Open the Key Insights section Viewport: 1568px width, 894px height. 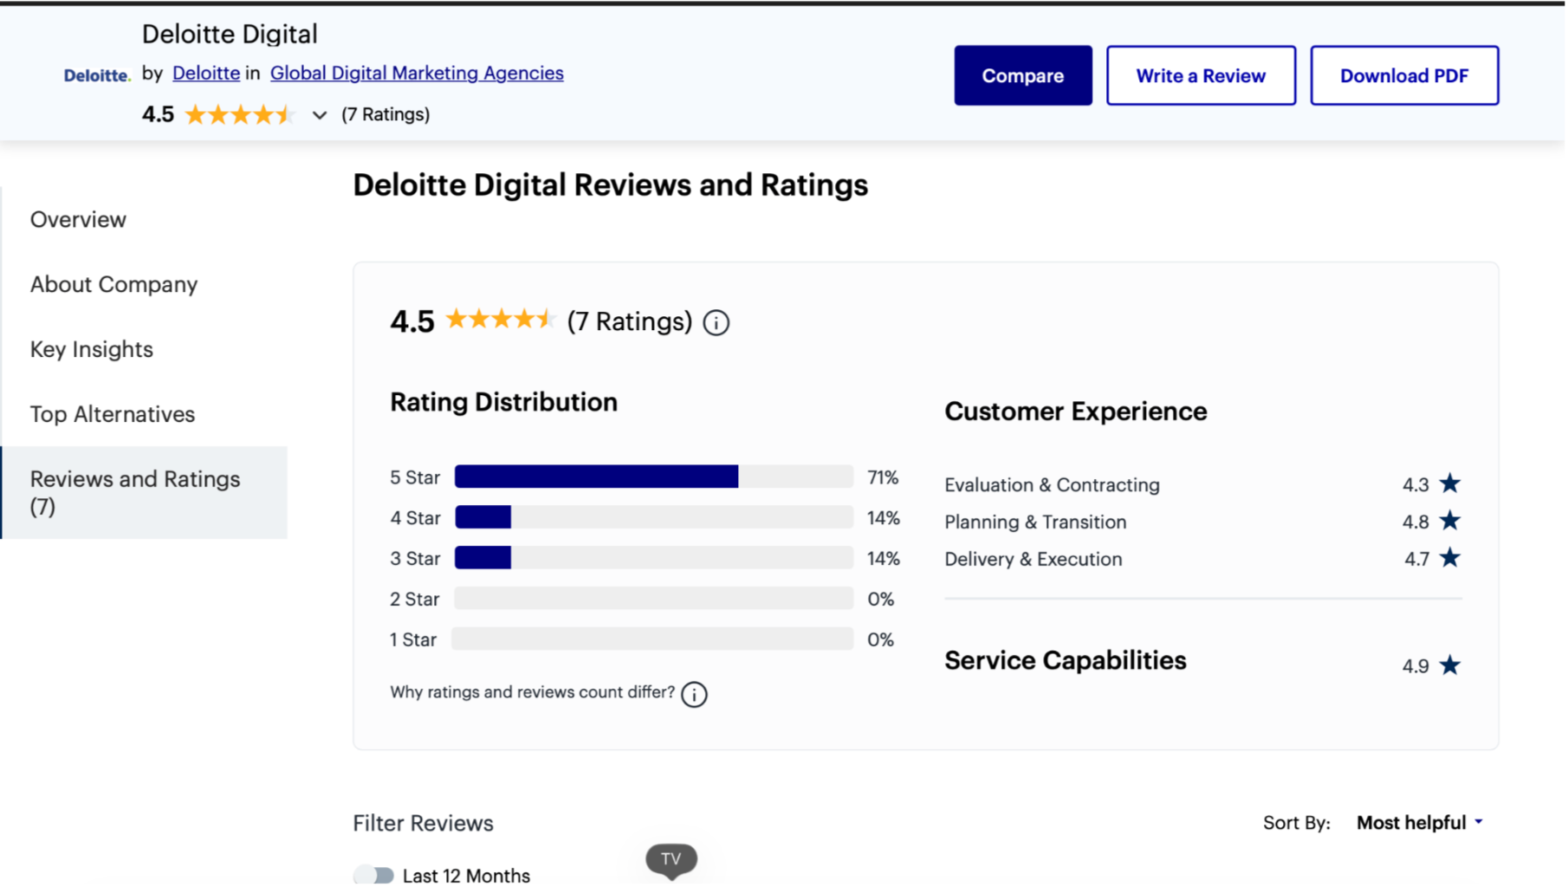click(91, 349)
